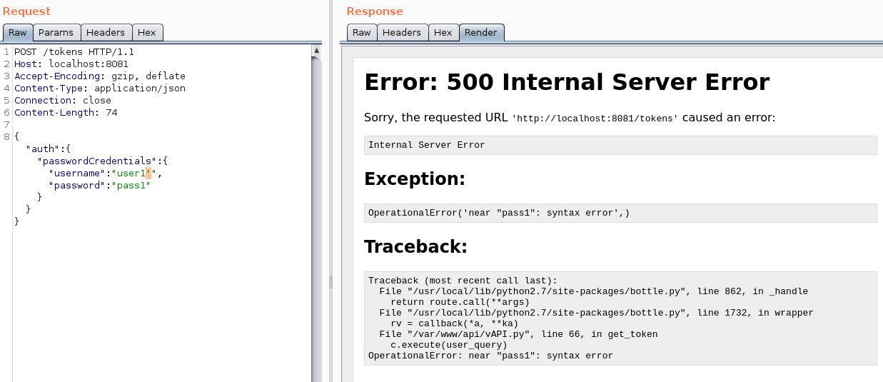This screenshot has height=382, width=883.
Task: Click the "Error: 500 Internal Server Error" heading
Action: [567, 82]
